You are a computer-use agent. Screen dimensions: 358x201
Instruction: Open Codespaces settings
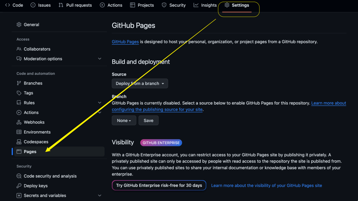point(59,142)
